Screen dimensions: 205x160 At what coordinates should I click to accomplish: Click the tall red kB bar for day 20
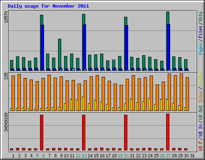point(126,133)
